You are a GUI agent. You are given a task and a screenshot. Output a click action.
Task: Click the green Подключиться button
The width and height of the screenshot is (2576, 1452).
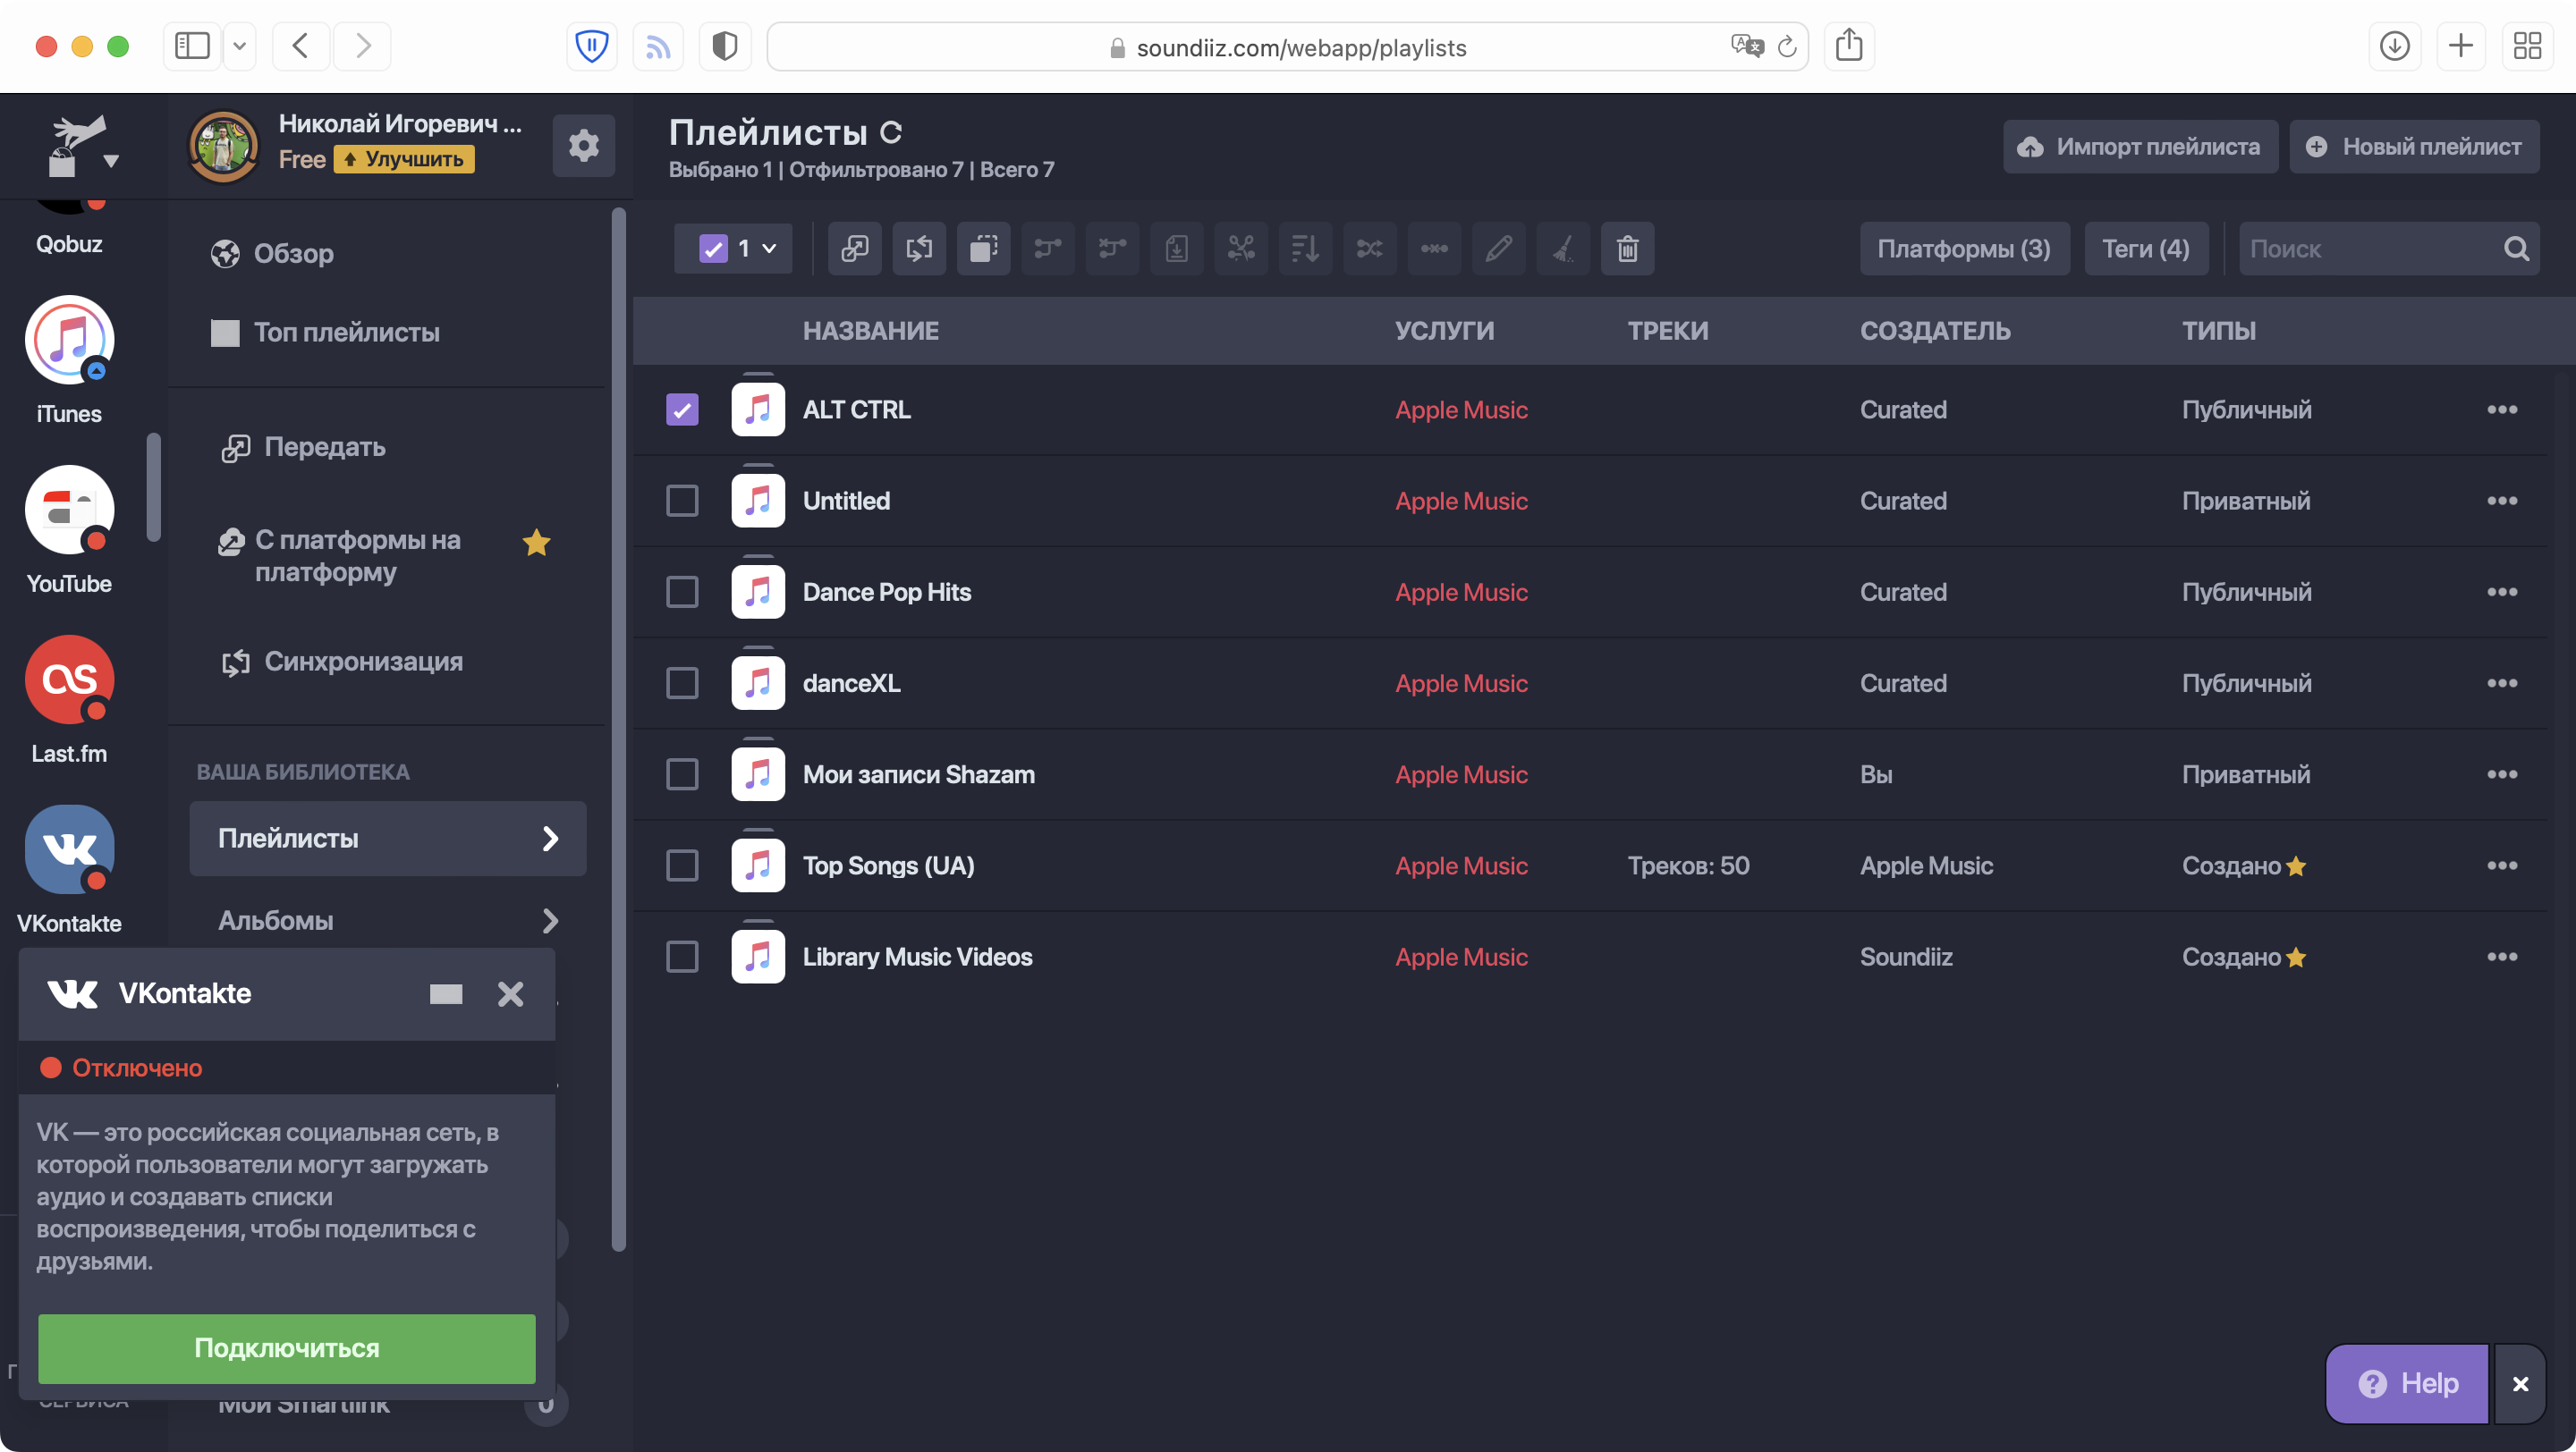coord(287,1348)
